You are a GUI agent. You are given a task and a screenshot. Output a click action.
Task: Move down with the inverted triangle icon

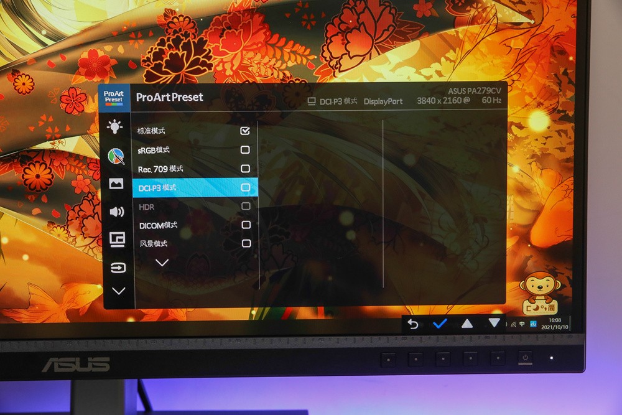click(494, 322)
